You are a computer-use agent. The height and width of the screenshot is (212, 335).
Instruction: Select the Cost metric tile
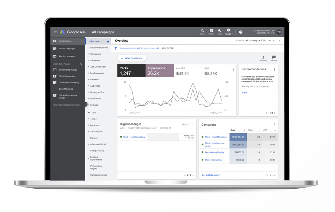click(215, 71)
